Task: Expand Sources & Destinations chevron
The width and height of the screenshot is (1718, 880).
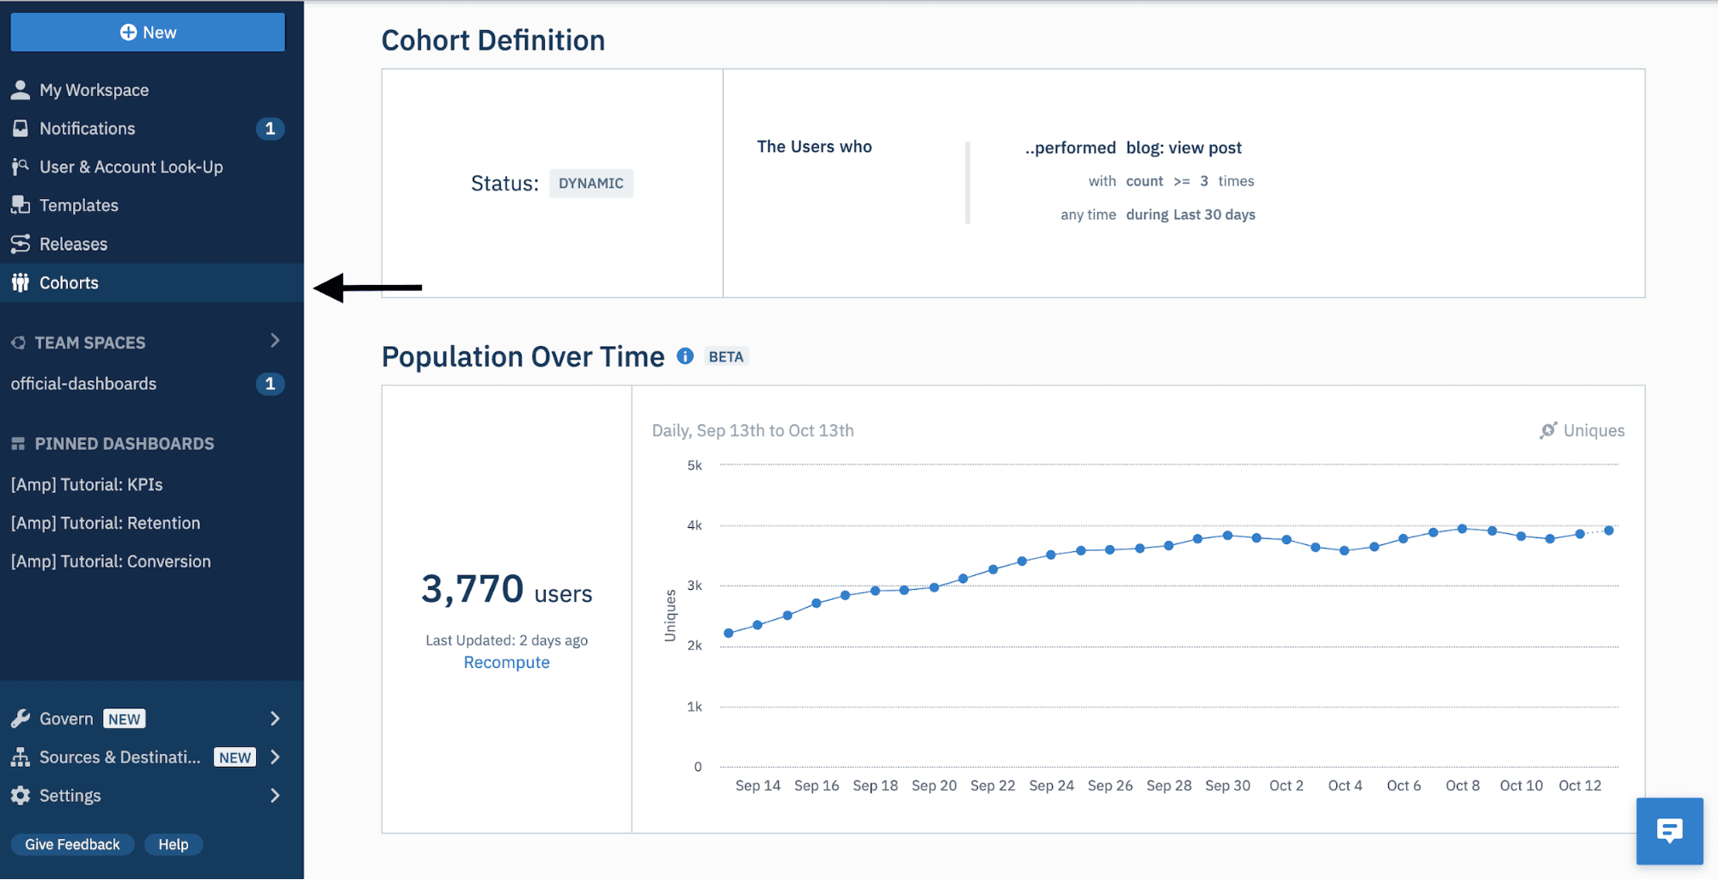Action: point(275,757)
